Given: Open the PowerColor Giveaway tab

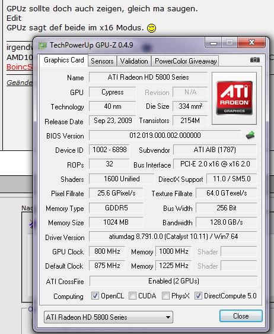Looking at the screenshot, I should coord(186,61).
